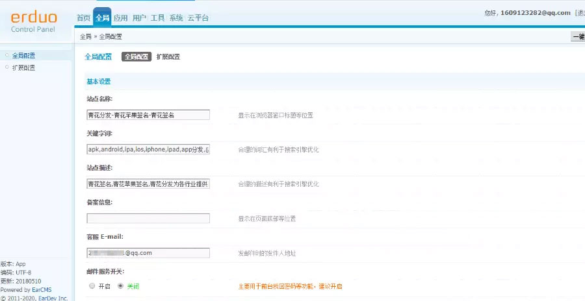Click the 客服 E-mail input field
The image size is (585, 301).
pyautogui.click(x=148, y=253)
